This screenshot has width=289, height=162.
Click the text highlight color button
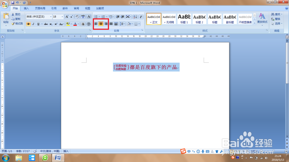68,24
